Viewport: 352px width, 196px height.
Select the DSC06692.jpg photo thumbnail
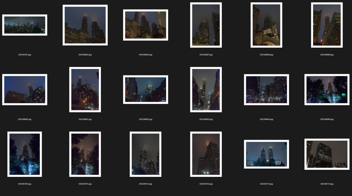coord(145,90)
